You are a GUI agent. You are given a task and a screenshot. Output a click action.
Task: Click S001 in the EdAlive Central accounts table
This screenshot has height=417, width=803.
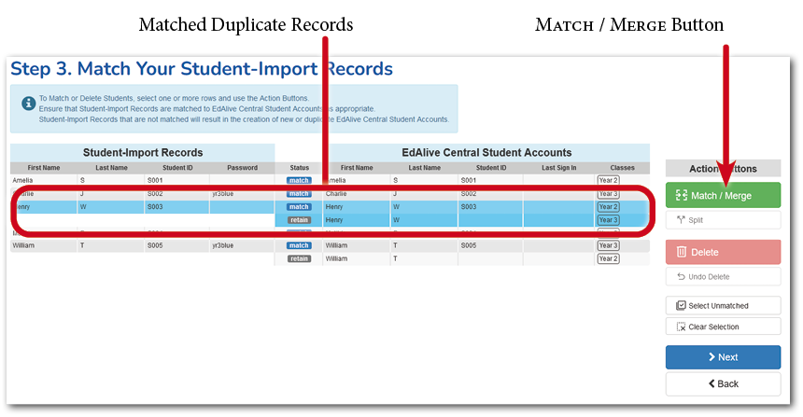tap(468, 181)
